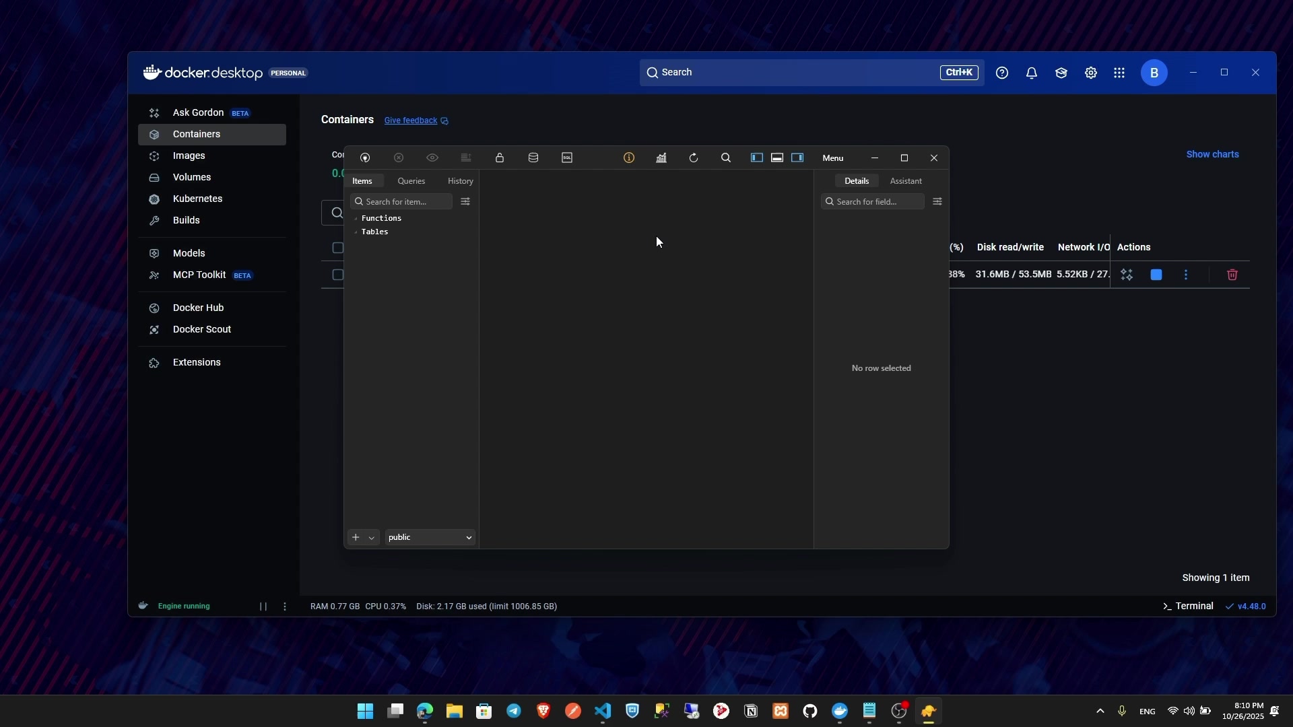Click the plus add item button
This screenshot has width=1293, height=727.
[x=356, y=537]
